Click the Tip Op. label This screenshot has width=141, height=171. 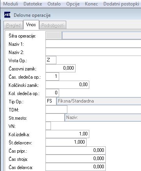(x=16, y=102)
